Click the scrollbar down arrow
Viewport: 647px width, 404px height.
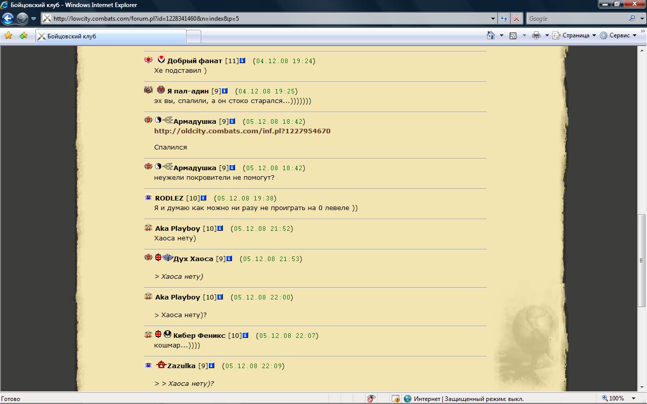pos(642,388)
